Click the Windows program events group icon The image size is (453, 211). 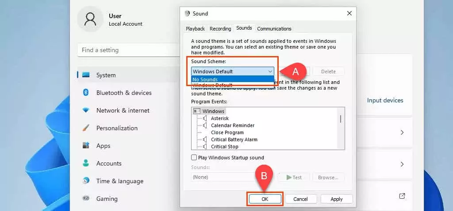click(197, 111)
